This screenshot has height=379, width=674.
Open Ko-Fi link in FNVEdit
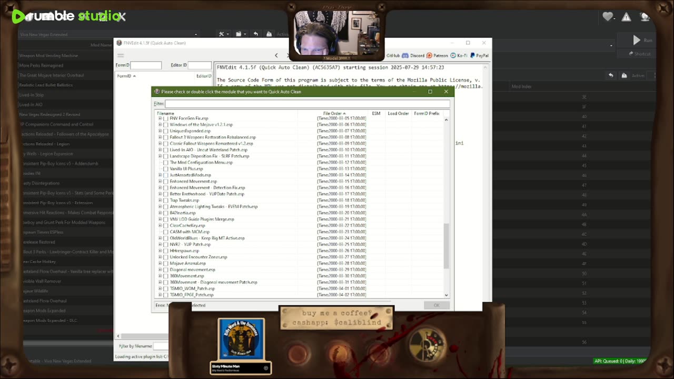click(x=459, y=55)
